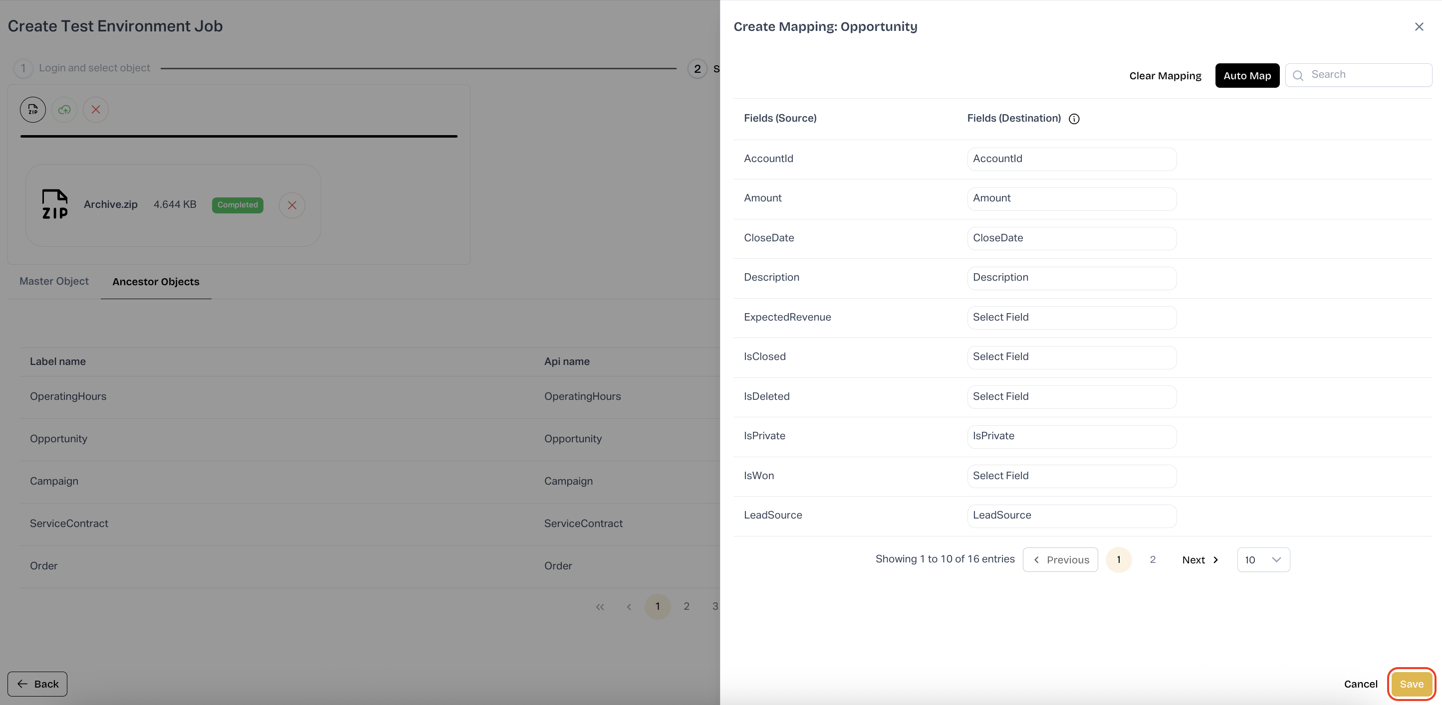Viewport: 1442px width, 705px height.
Task: Open the ExpectedRevenue destination field dropdown
Action: click(x=1071, y=317)
